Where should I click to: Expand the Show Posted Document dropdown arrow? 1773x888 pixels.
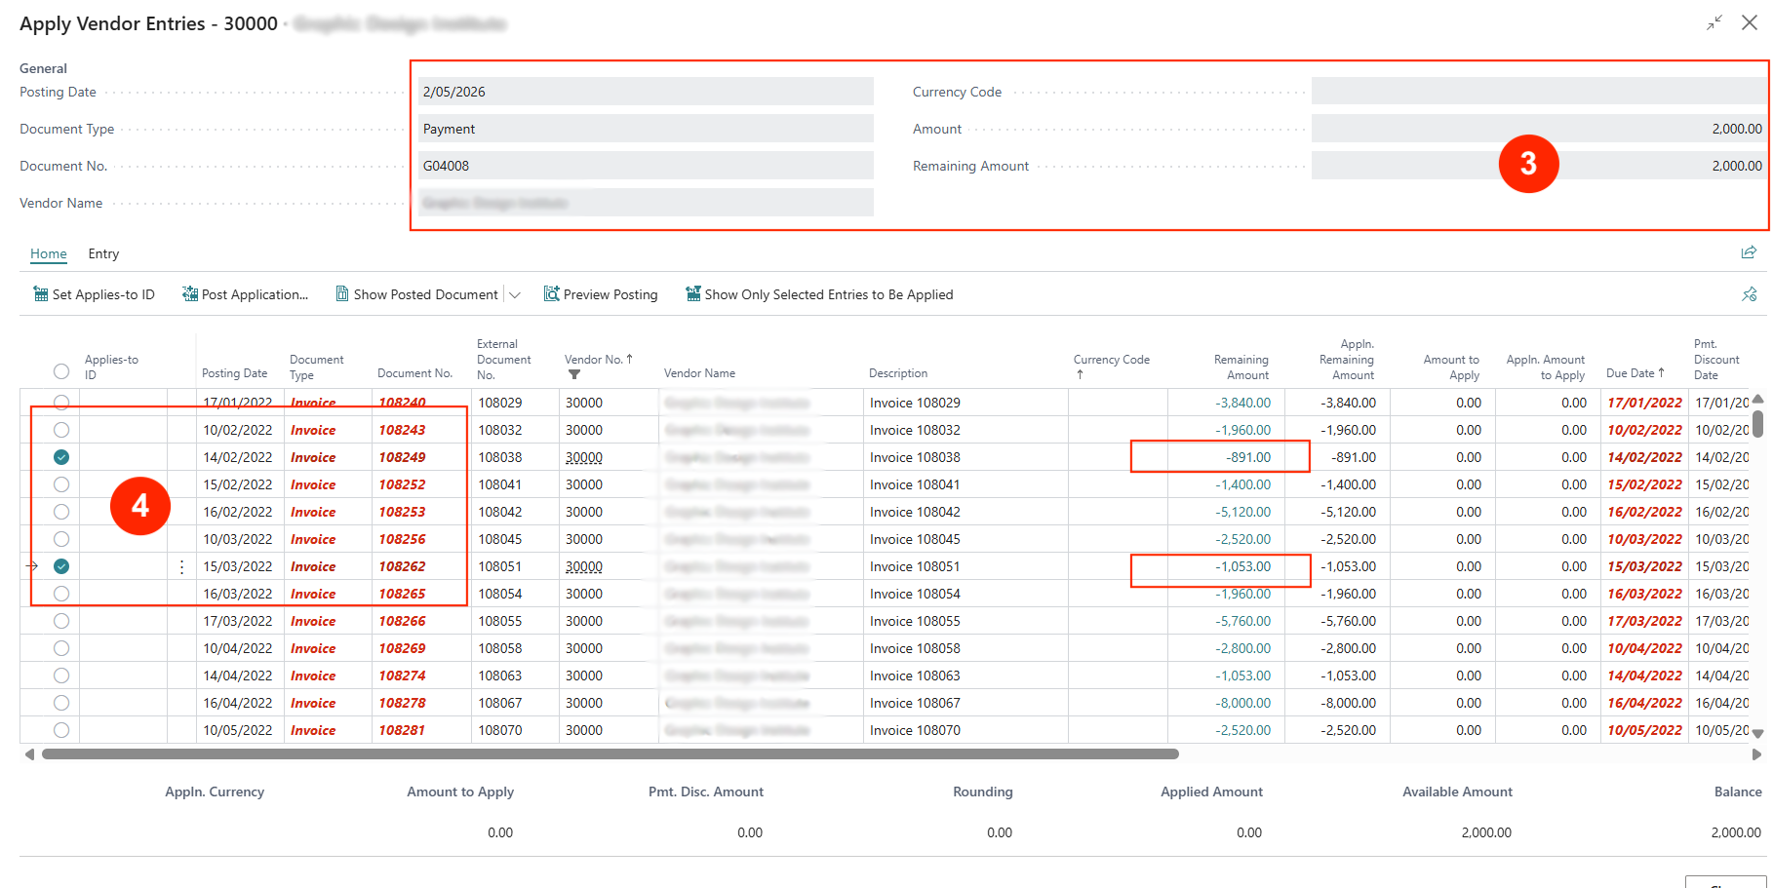coord(515,294)
